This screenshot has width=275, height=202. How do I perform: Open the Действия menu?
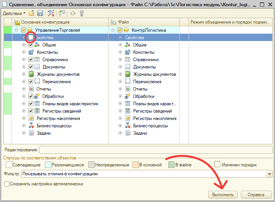[x=14, y=13]
